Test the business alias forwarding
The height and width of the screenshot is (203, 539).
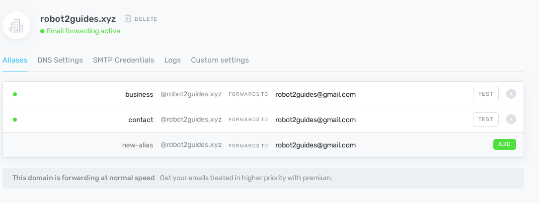point(485,94)
